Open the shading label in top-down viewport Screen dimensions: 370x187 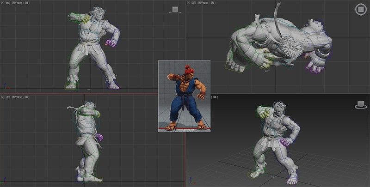(x=213, y=3)
